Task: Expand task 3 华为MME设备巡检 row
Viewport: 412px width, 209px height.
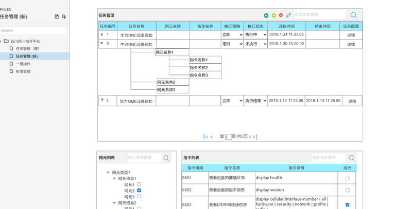Action: pos(102,100)
